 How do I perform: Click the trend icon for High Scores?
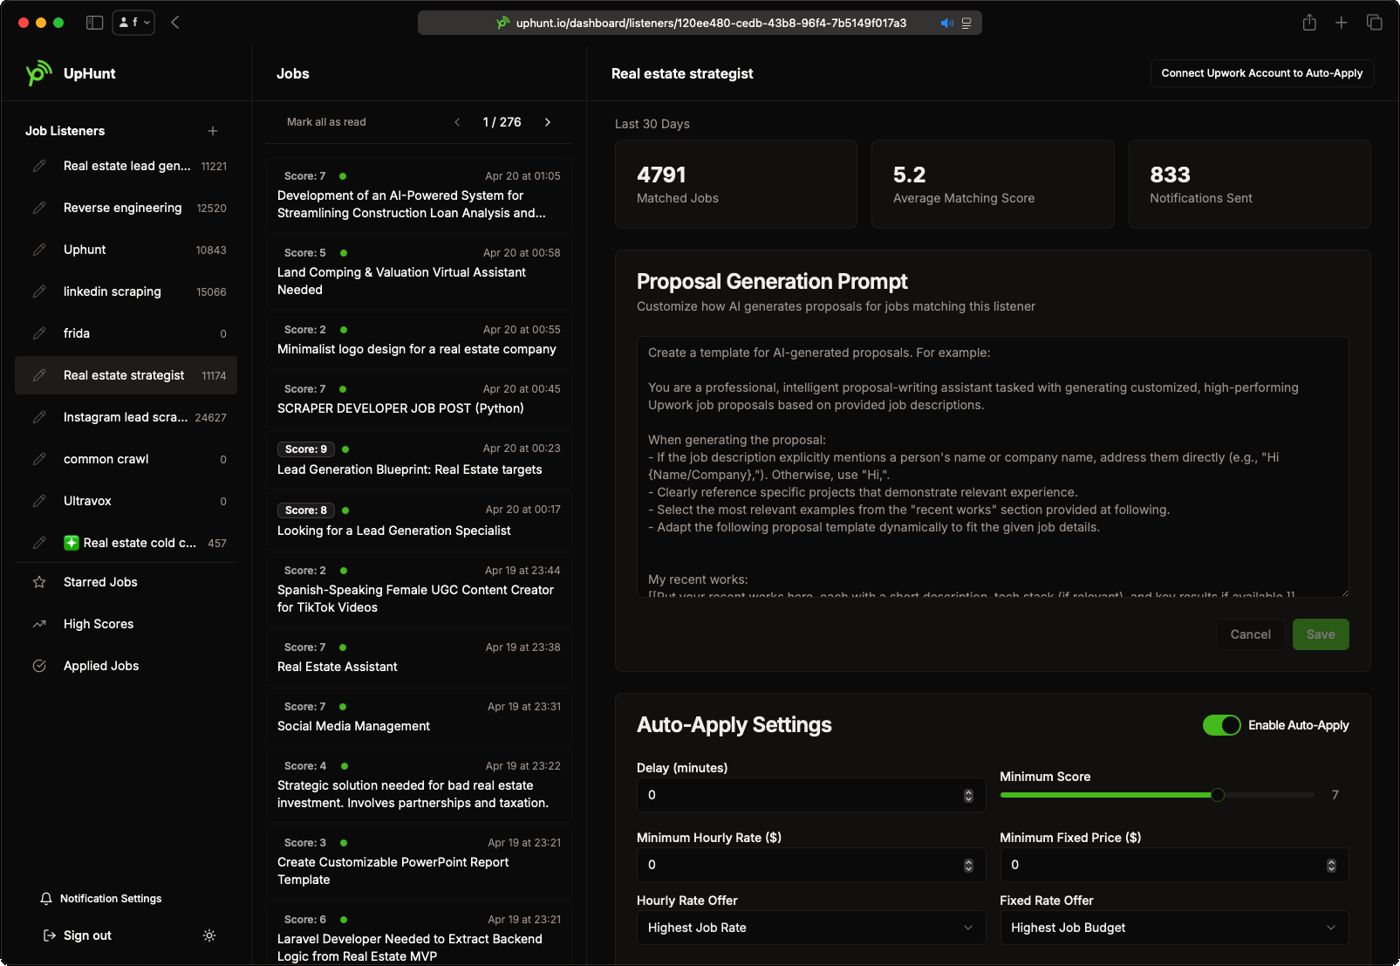[39, 624]
